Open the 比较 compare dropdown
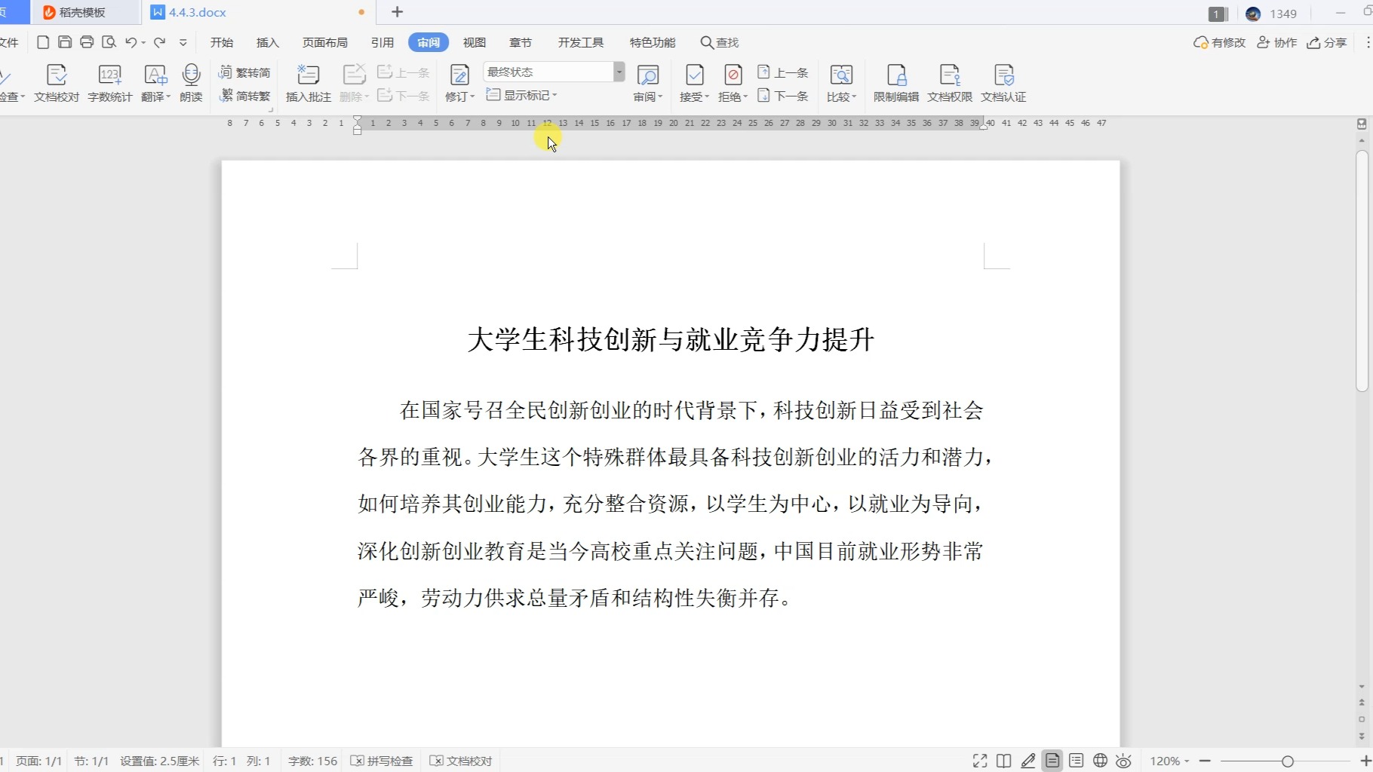 [x=841, y=81]
